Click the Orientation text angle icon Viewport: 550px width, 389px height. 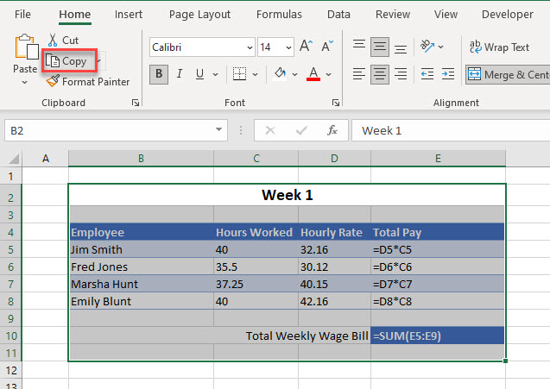[x=427, y=47]
